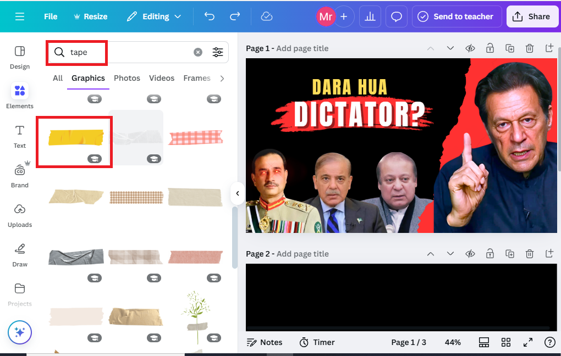Click the Share button
This screenshot has width=561, height=356.
tap(532, 16)
